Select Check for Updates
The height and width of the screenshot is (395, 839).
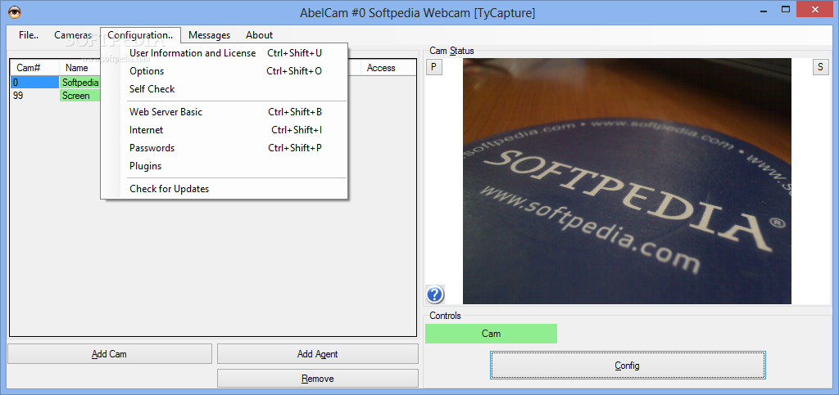click(224, 189)
